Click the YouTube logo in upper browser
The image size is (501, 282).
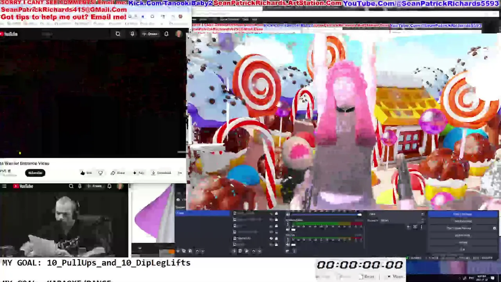point(9,34)
